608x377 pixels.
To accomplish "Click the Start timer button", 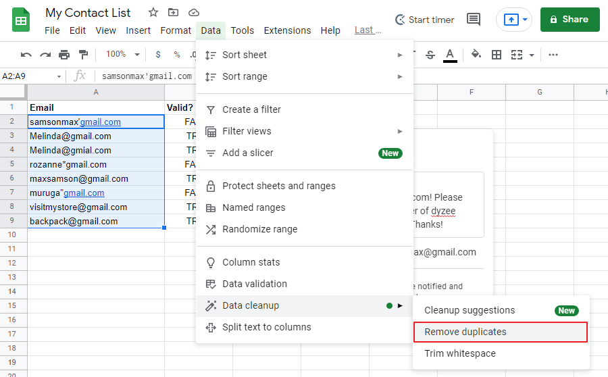I will tap(424, 20).
